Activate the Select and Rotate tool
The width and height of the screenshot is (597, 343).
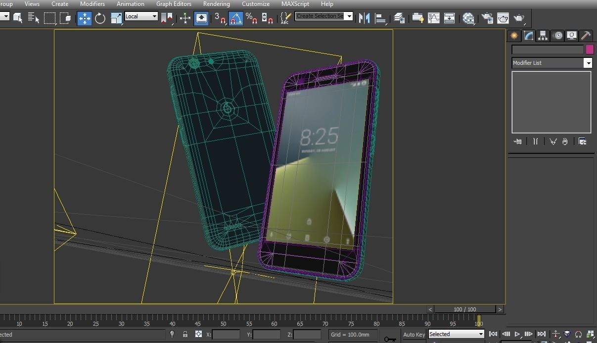[100, 18]
